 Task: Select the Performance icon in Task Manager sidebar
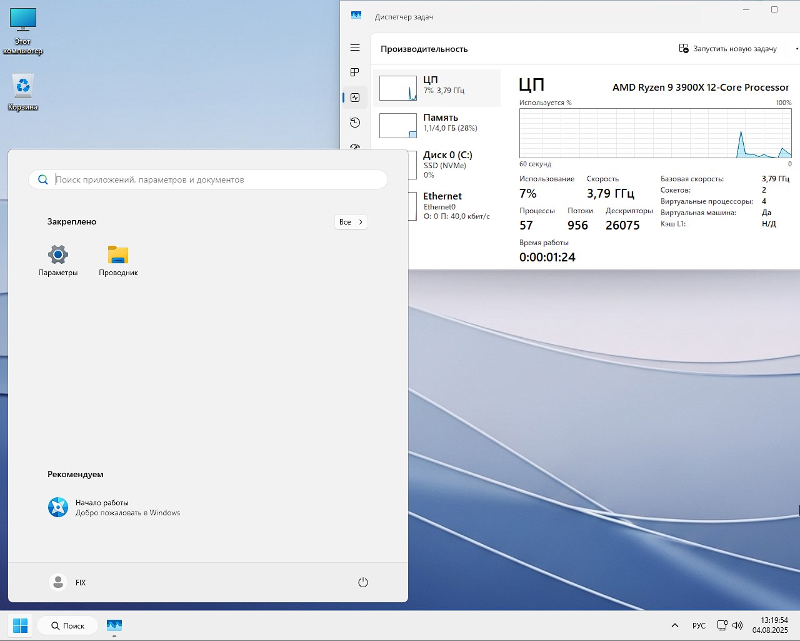point(355,98)
